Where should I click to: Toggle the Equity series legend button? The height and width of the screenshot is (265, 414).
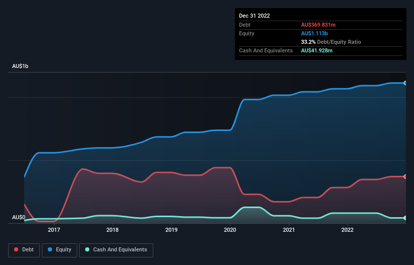60,250
